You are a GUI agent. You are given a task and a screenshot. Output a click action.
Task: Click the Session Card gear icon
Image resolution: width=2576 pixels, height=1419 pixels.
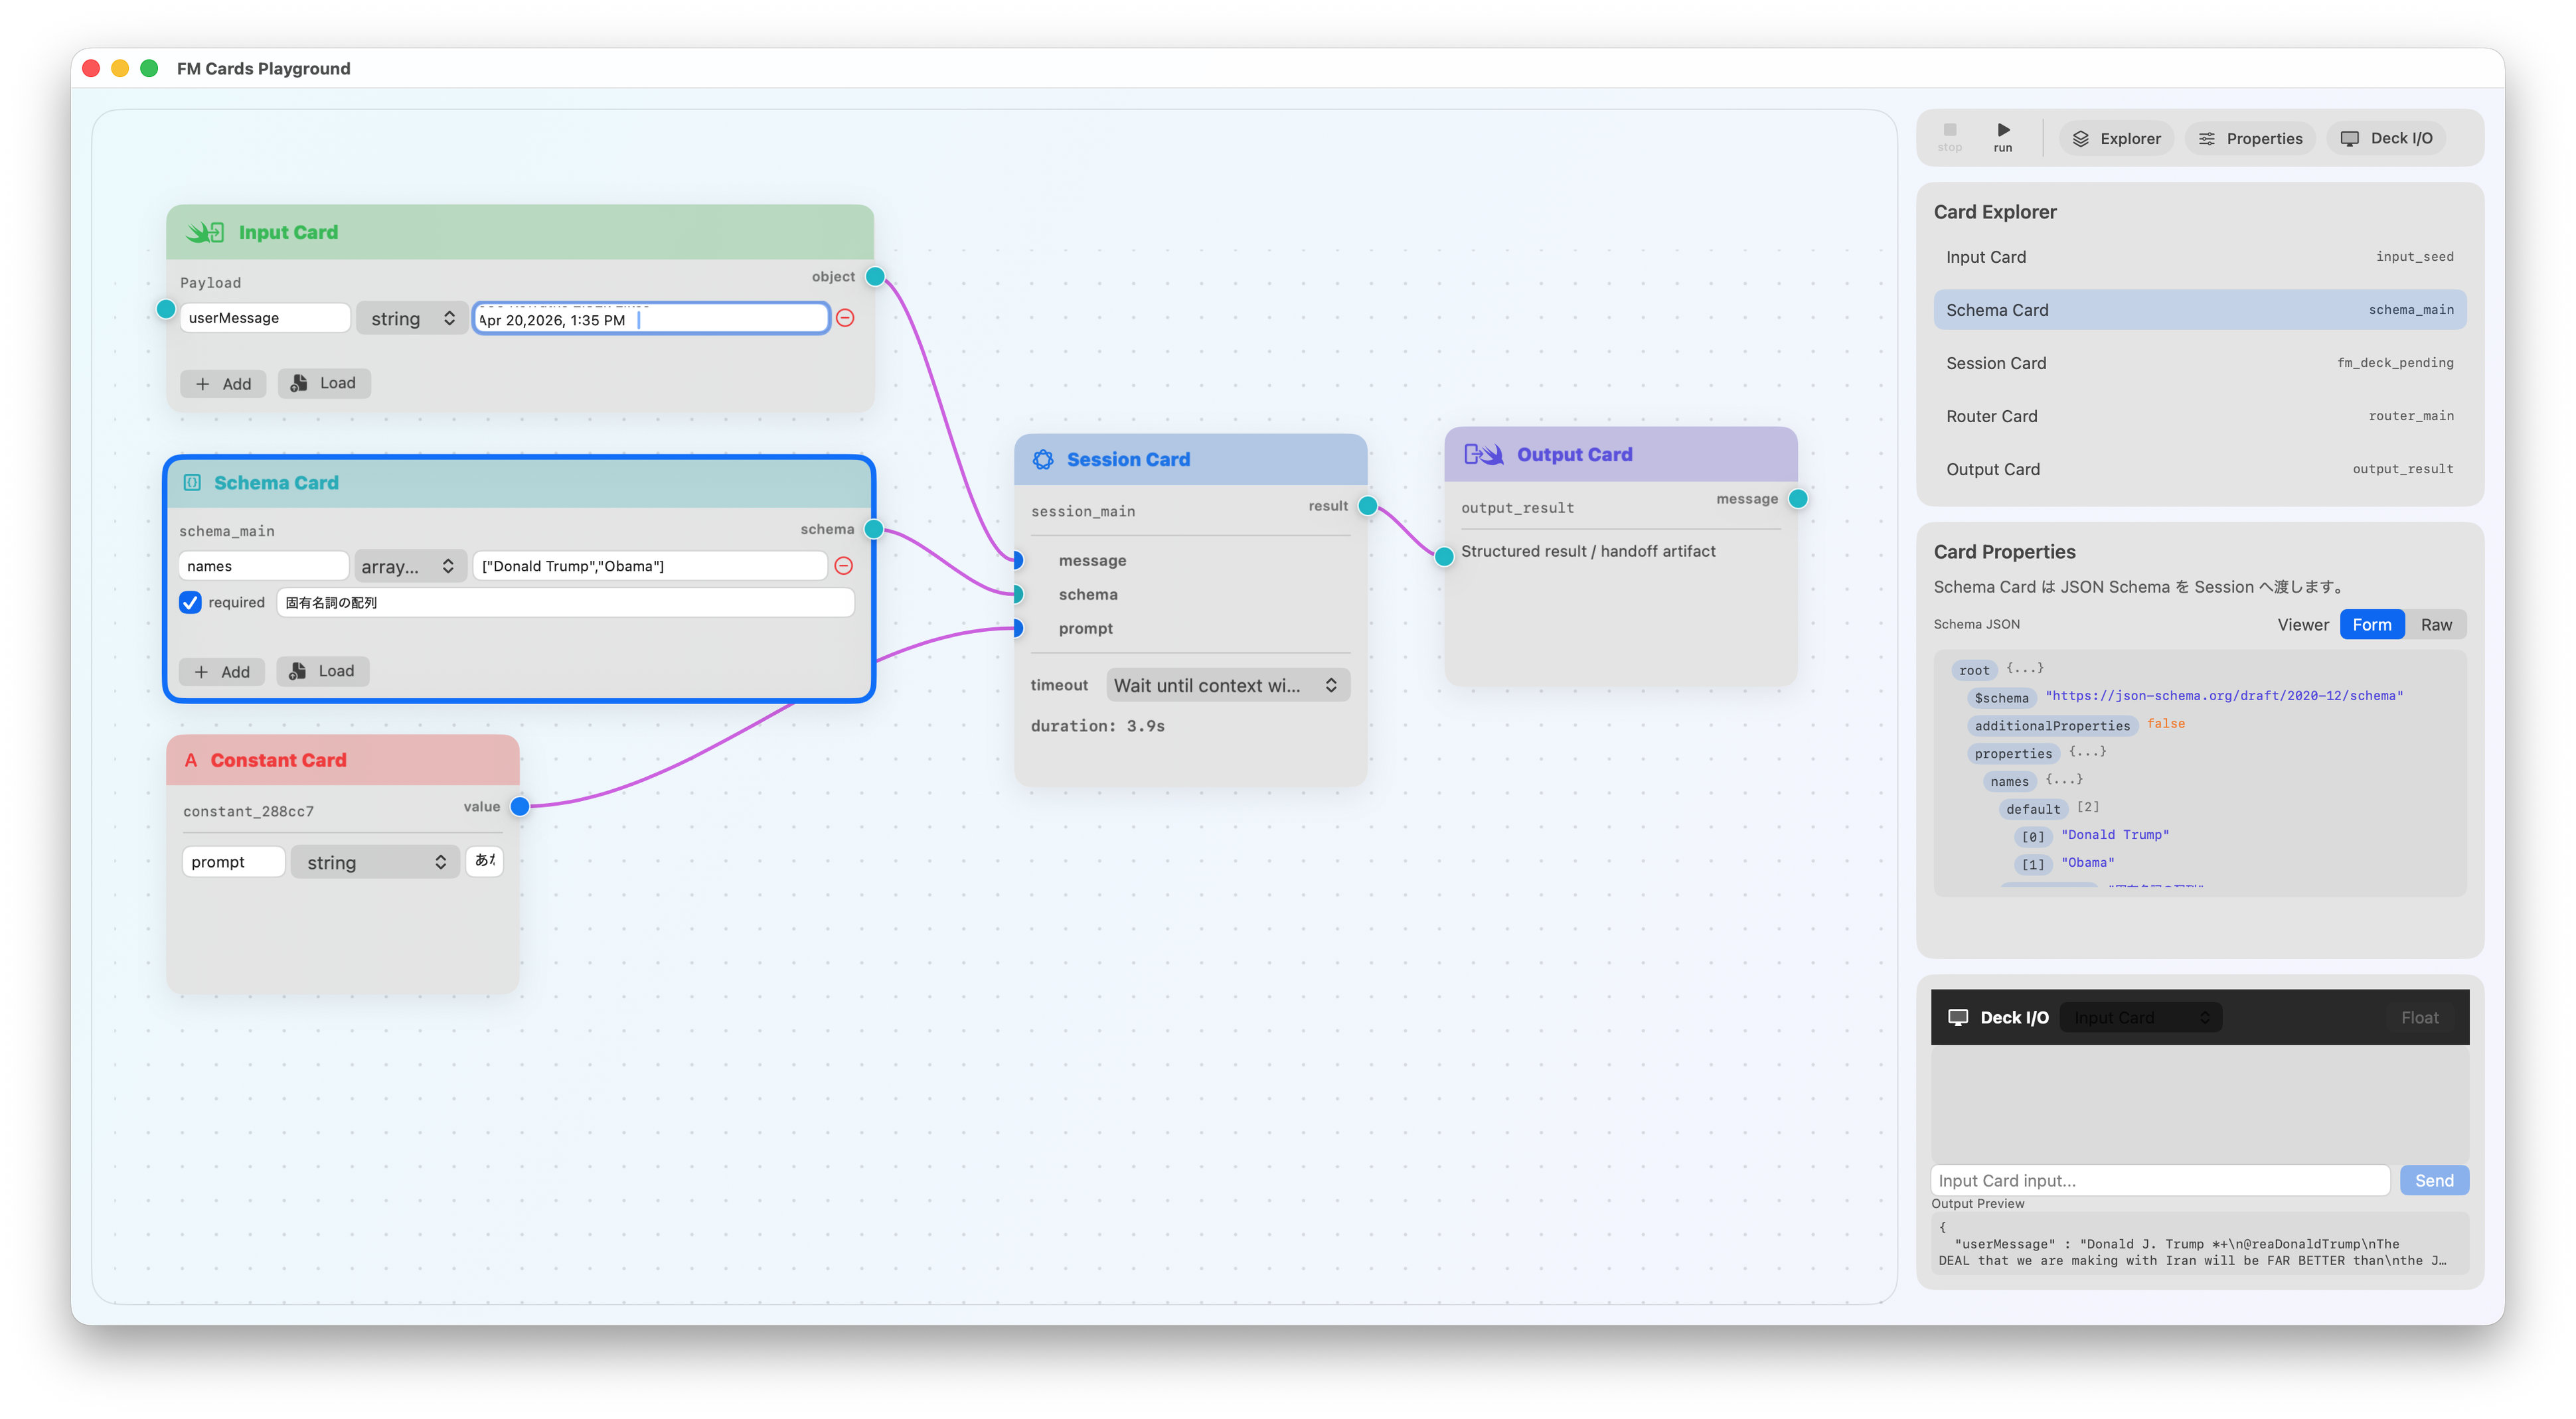(x=1043, y=459)
